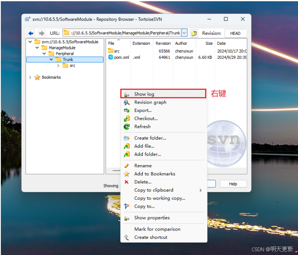Sort by the Date column header
298x255 pixels.
(231, 43)
